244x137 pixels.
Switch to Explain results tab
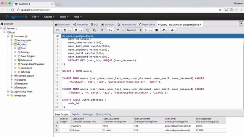[75, 114]
